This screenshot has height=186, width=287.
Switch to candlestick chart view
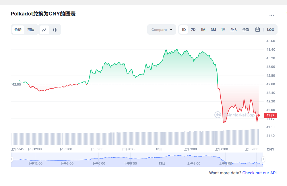point(55,29)
